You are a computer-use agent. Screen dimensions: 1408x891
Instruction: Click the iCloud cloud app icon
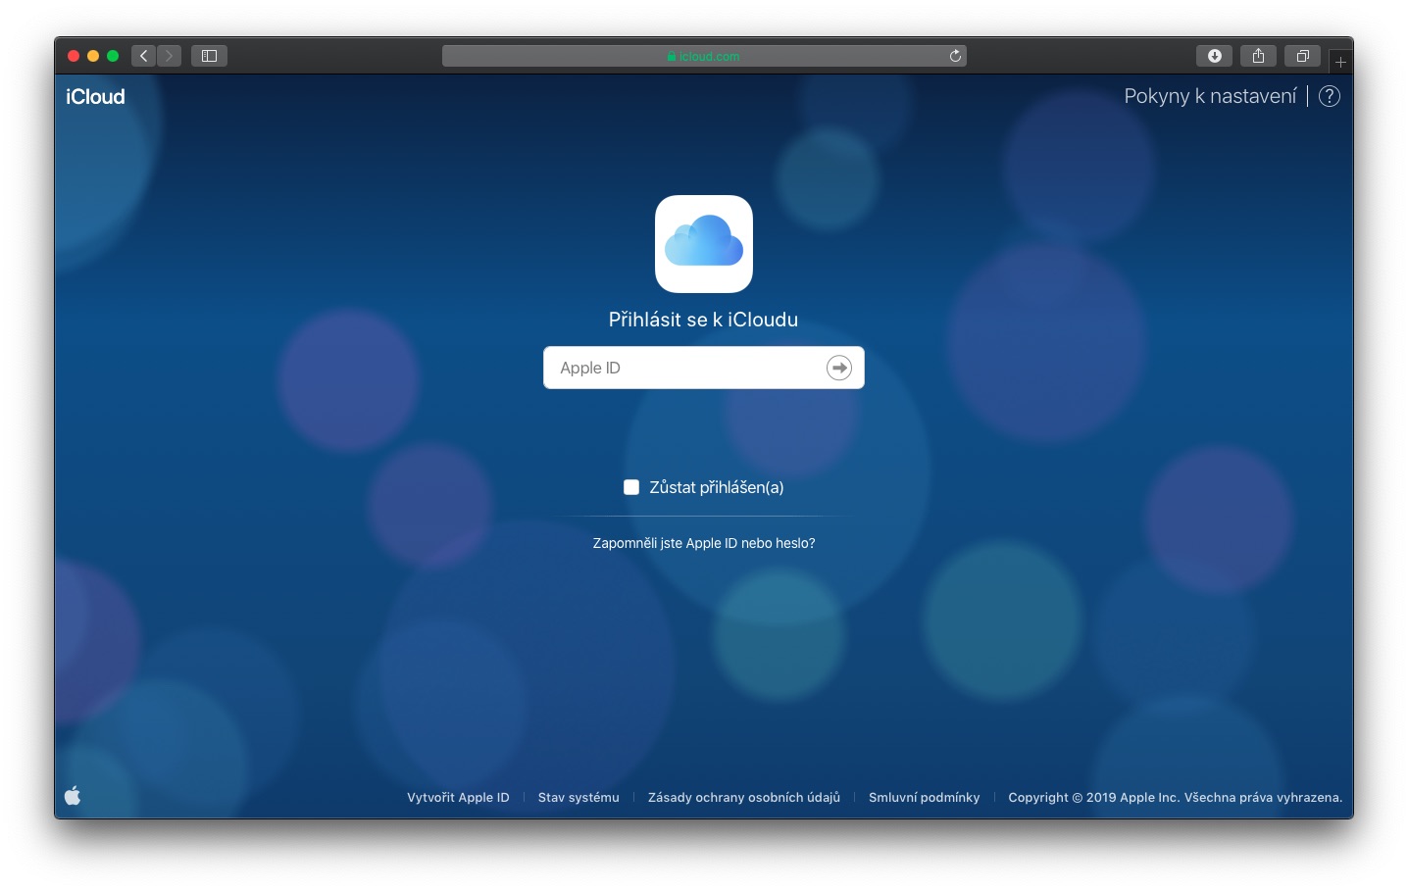coord(704,244)
